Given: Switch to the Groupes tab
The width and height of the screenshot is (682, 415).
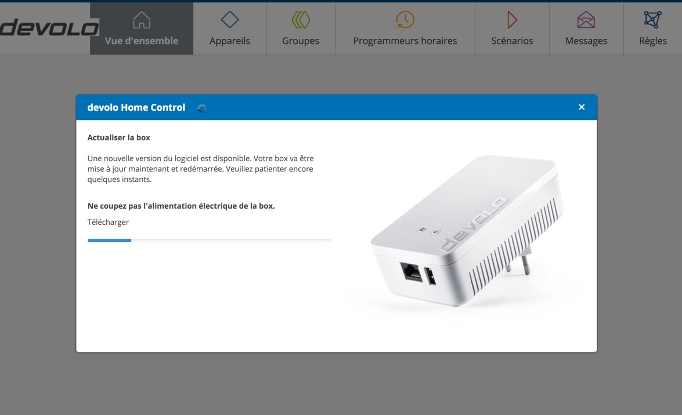Looking at the screenshot, I should (301, 28).
